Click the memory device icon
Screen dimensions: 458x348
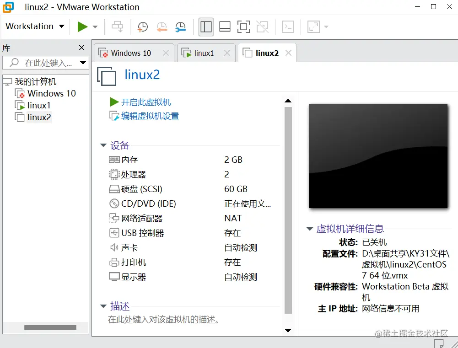[x=113, y=160]
